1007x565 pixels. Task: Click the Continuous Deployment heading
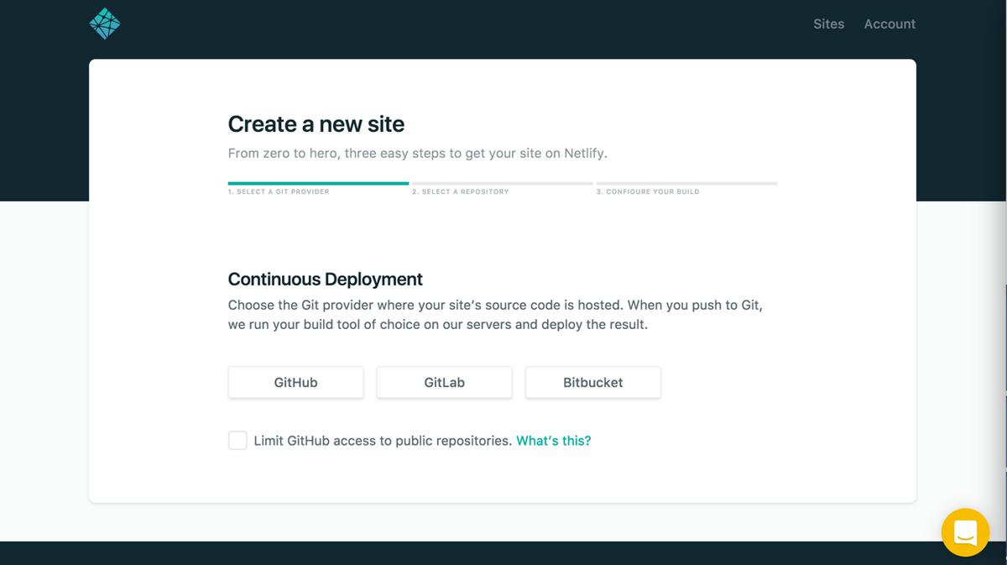click(x=325, y=279)
